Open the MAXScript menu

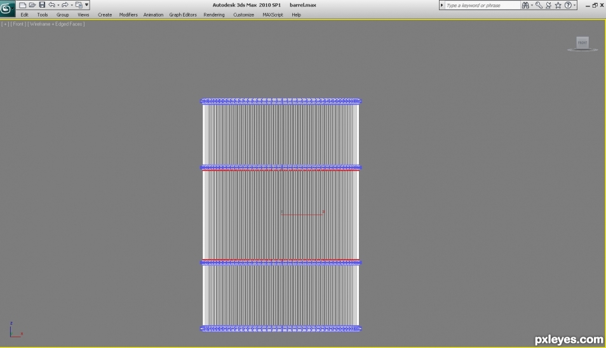pyautogui.click(x=273, y=15)
